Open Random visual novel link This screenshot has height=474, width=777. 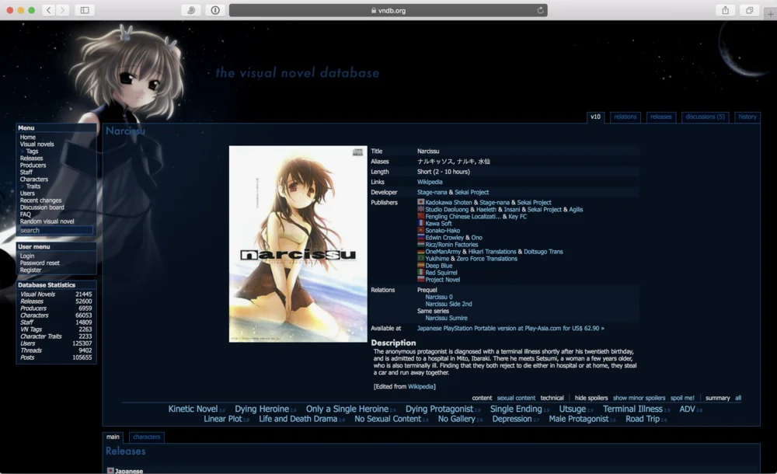click(x=47, y=221)
